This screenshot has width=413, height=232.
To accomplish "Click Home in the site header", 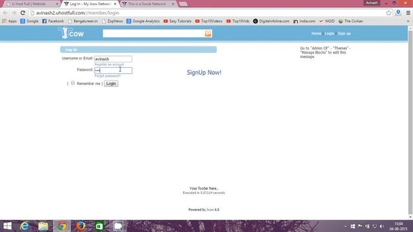I will pyautogui.click(x=316, y=34).
